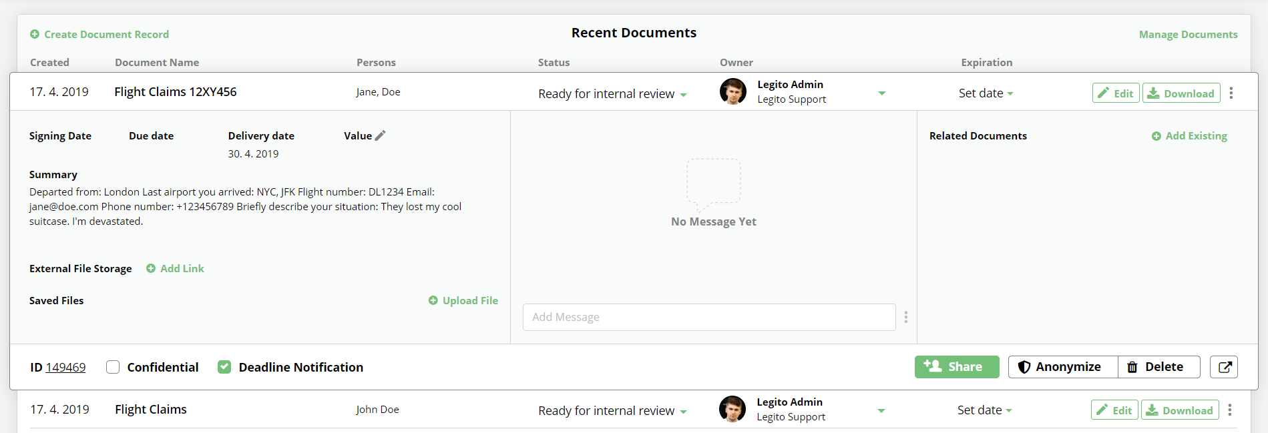Click Legito Admin avatar in Flight Claims 12XY456 row
Viewport: 1268px width, 433px height.
(x=732, y=91)
